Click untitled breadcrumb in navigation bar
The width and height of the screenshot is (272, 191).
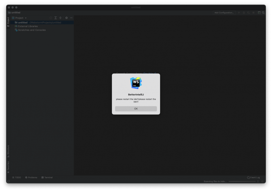16,13
